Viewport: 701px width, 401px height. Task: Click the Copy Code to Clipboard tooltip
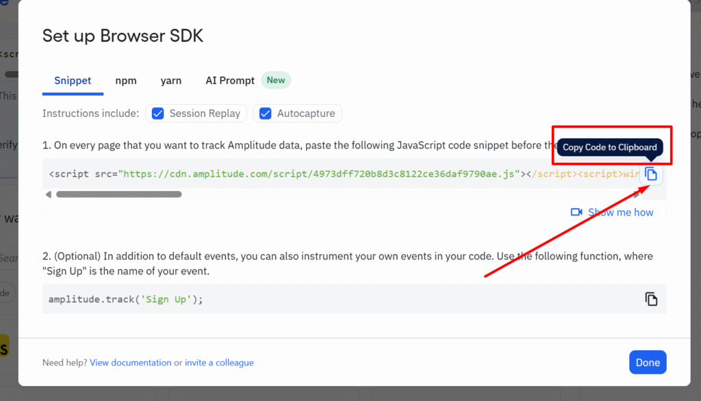[x=609, y=147]
